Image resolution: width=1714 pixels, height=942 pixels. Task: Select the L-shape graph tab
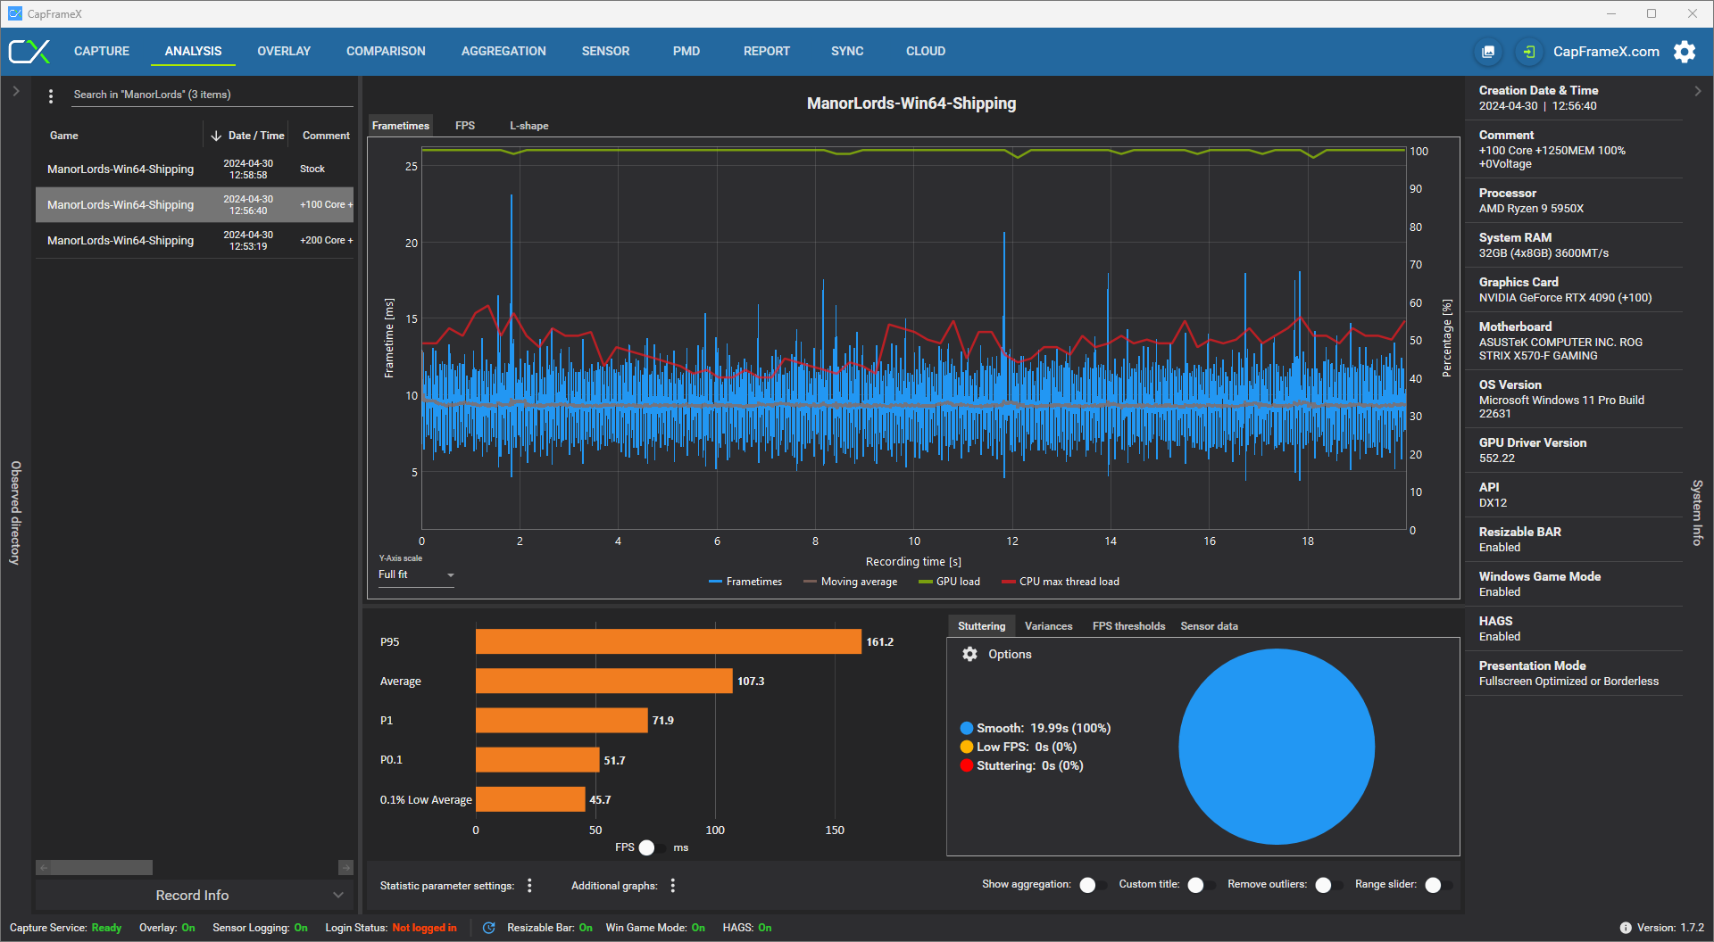pyautogui.click(x=528, y=126)
